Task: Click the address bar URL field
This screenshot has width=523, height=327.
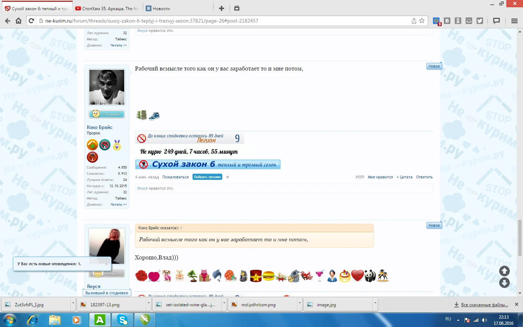Action: (x=218, y=21)
